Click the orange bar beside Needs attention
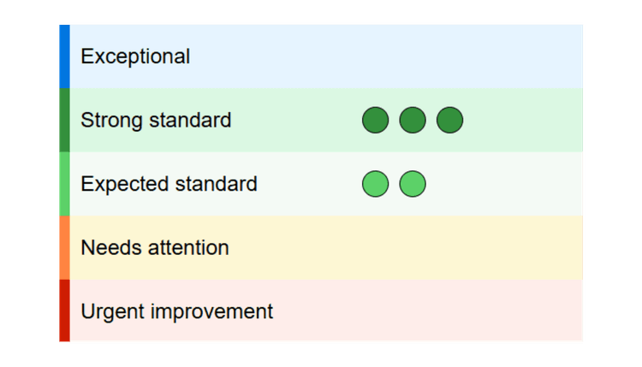This screenshot has width=642, height=367. [x=64, y=248]
